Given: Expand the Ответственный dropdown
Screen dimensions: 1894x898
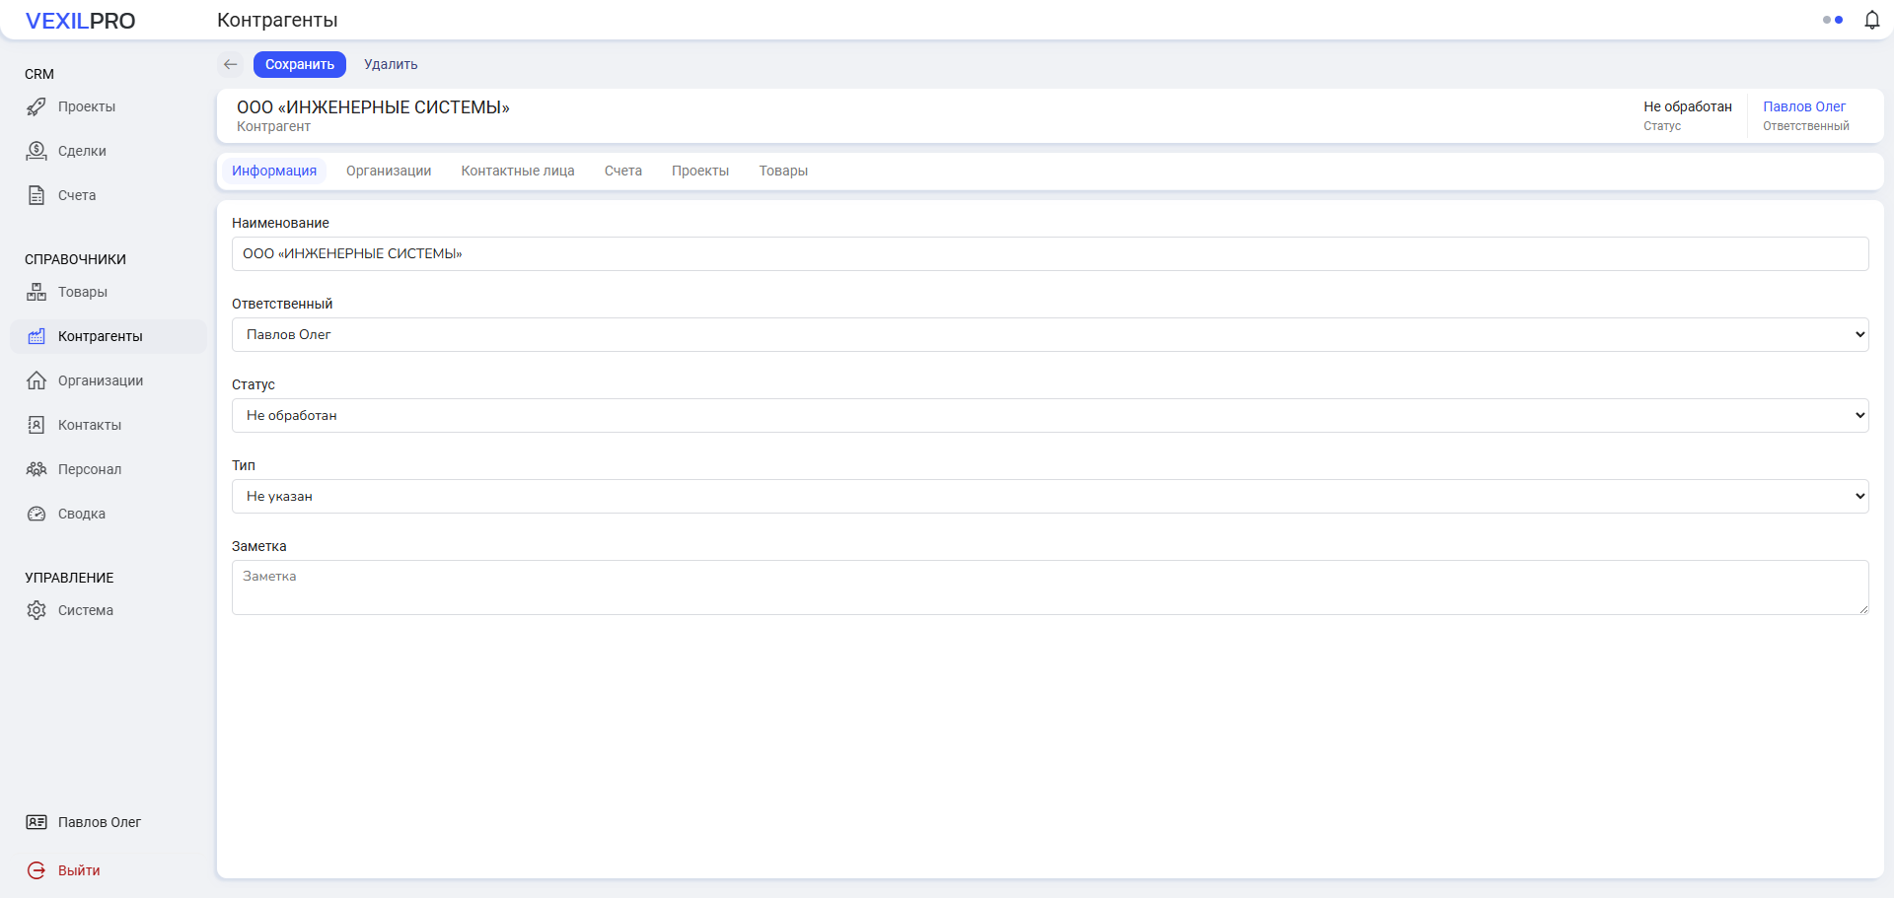Looking at the screenshot, I should [1050, 334].
